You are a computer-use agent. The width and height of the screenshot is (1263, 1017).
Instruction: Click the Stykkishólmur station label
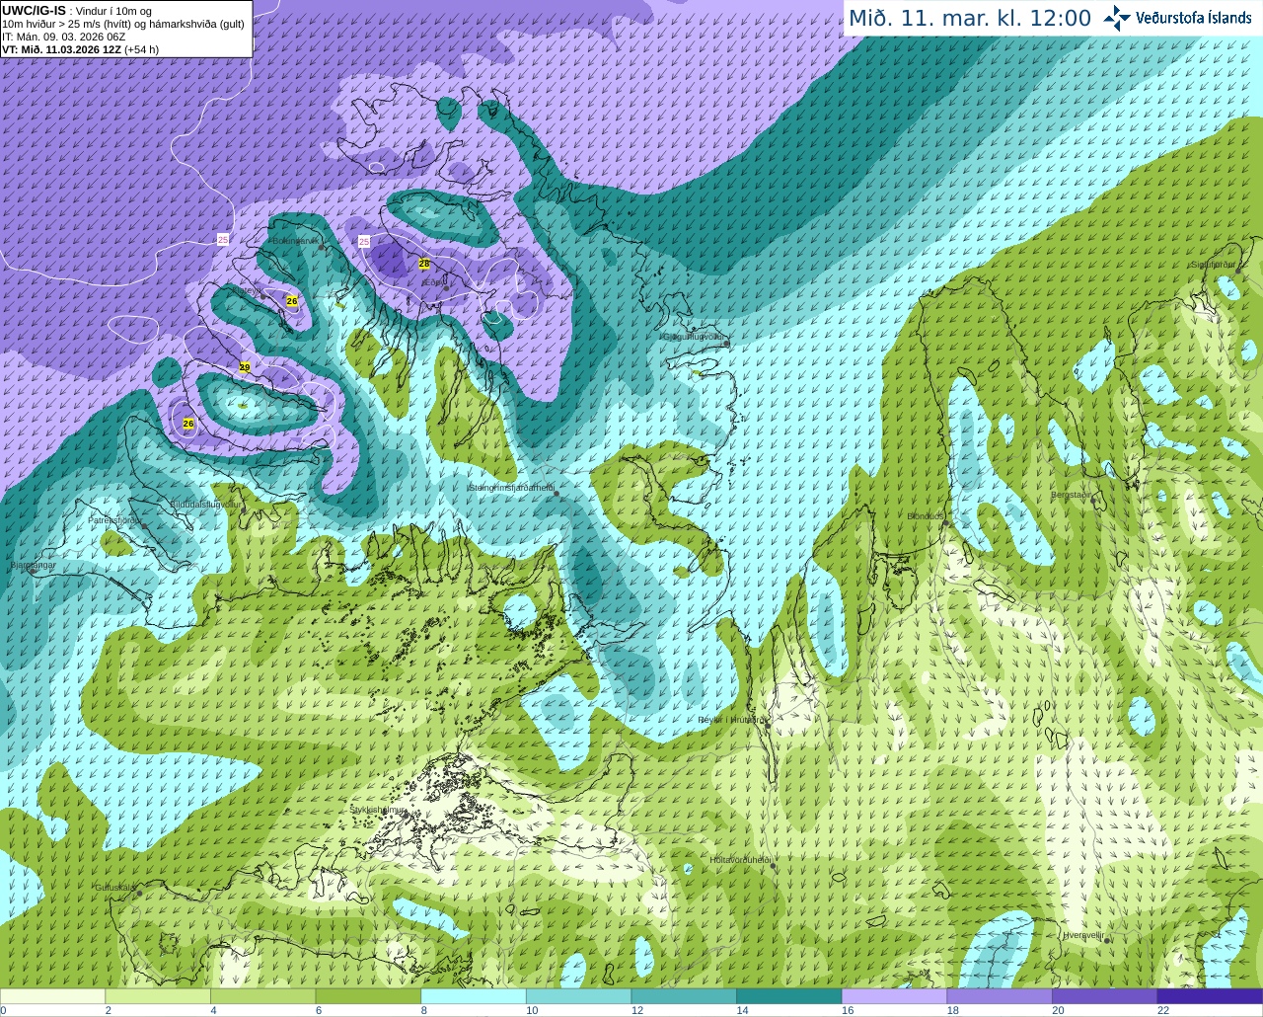[378, 810]
